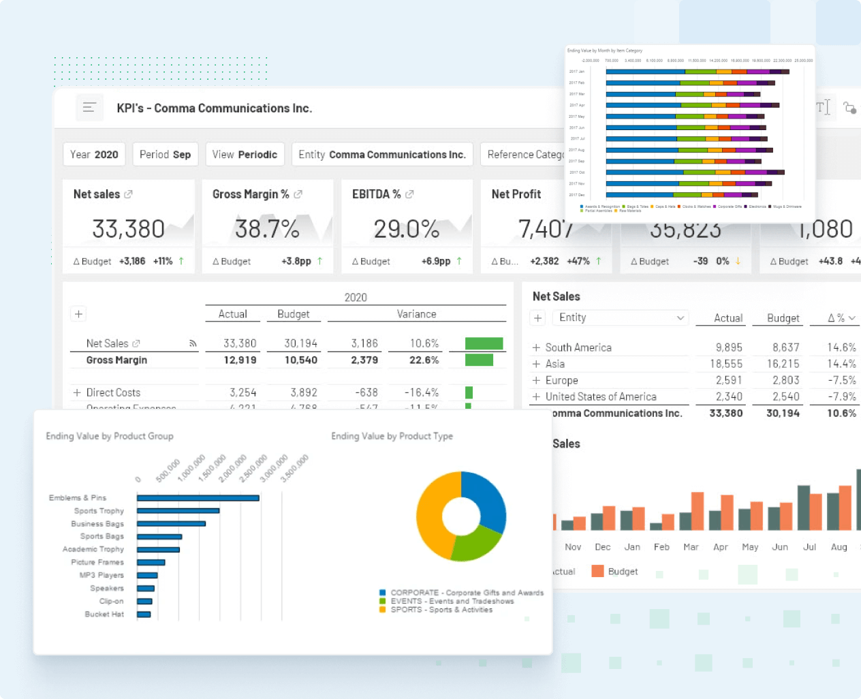Screen dimensions: 861x699
Task: Open the Entity Comma Communications Inc. filter
Action: click(x=381, y=154)
